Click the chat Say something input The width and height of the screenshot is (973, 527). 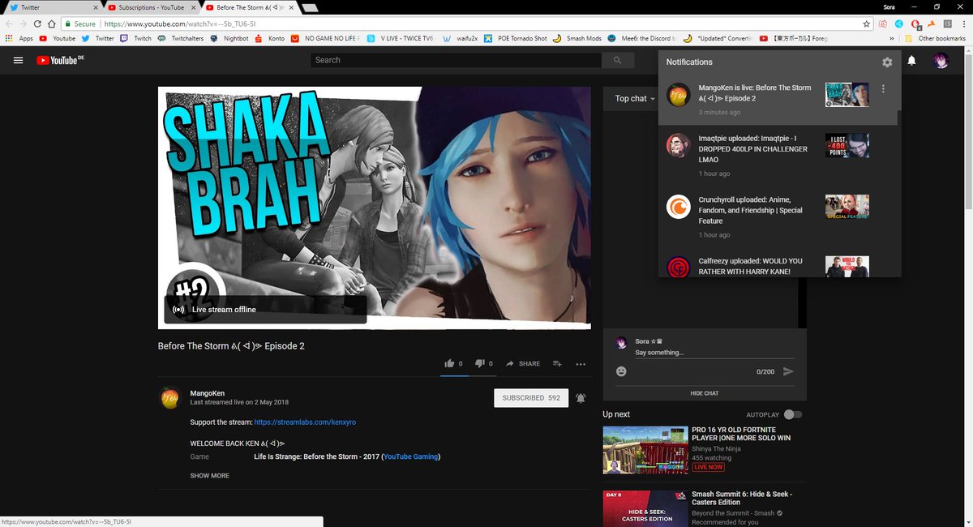click(x=714, y=353)
